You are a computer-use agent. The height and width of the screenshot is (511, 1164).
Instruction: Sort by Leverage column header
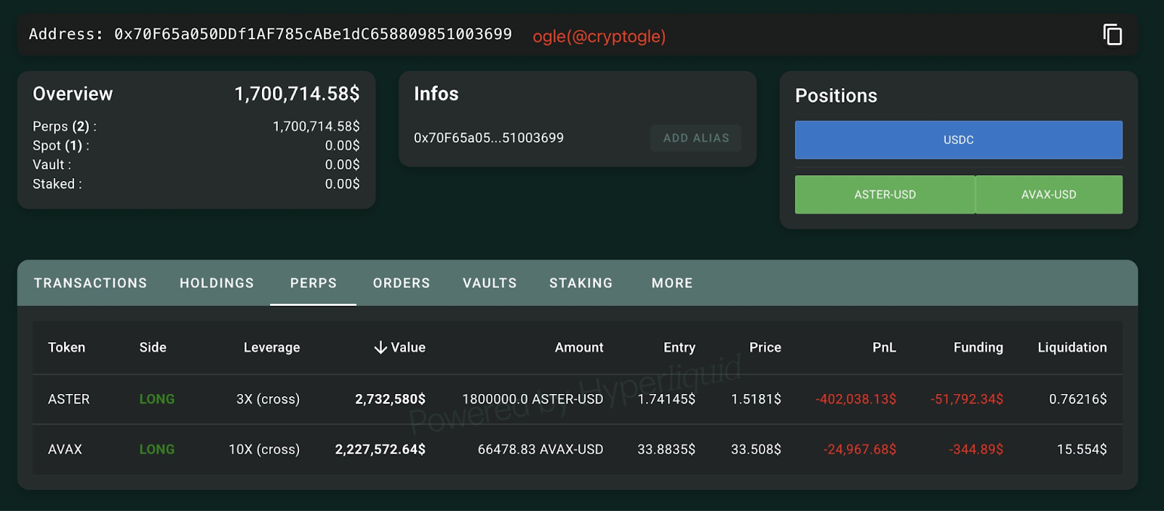pyautogui.click(x=271, y=347)
